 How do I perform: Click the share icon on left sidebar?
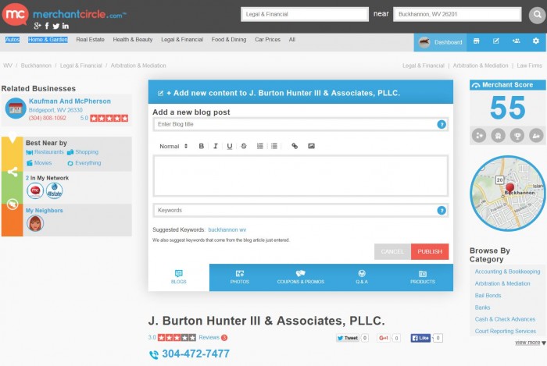tap(13, 172)
